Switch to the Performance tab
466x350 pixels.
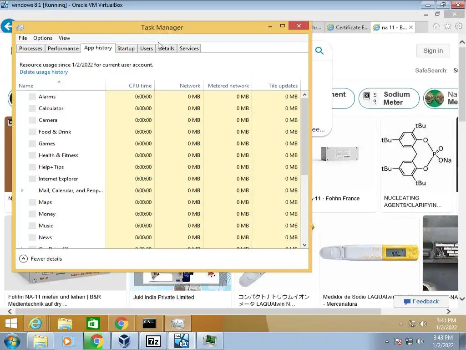click(63, 48)
